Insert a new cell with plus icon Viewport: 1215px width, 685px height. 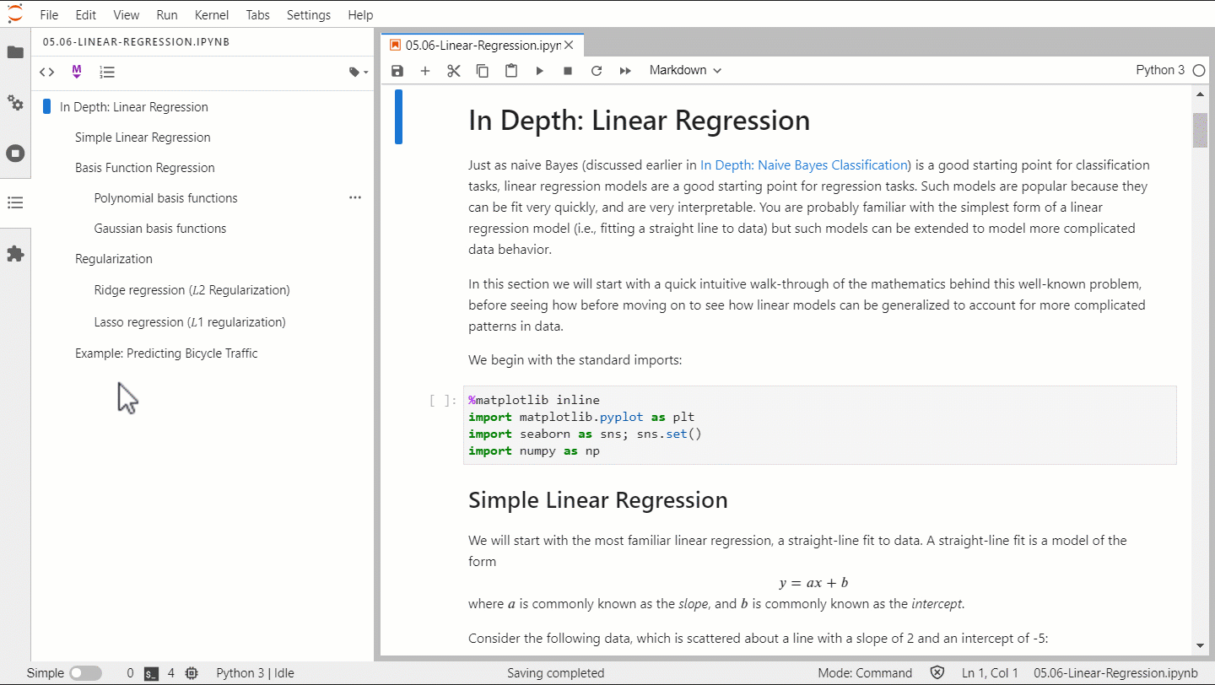pos(425,71)
